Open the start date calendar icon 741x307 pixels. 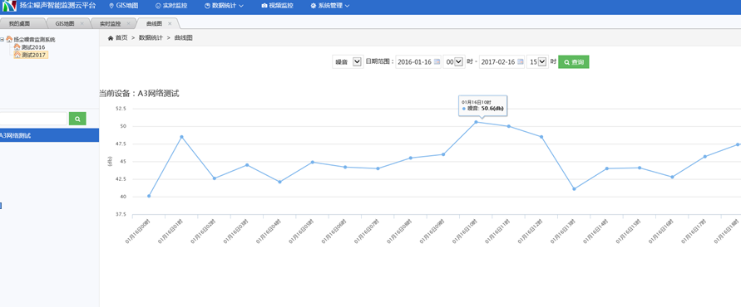coord(437,61)
